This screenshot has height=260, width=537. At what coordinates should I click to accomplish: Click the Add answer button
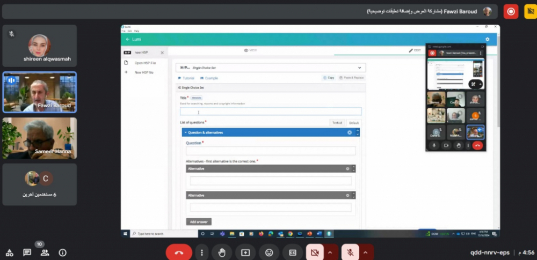(x=199, y=222)
